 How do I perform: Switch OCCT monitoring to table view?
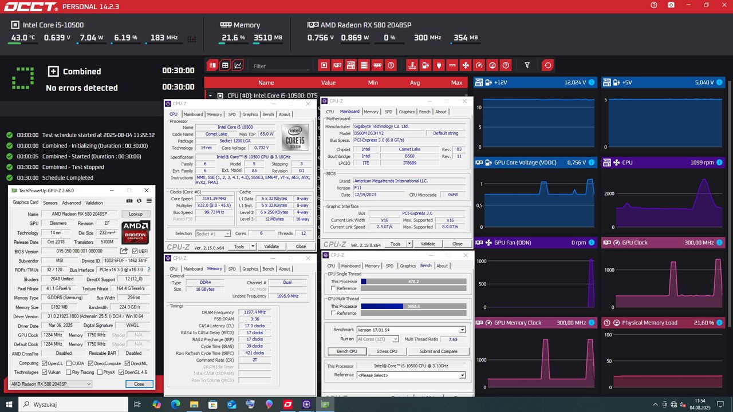pyautogui.click(x=225, y=65)
